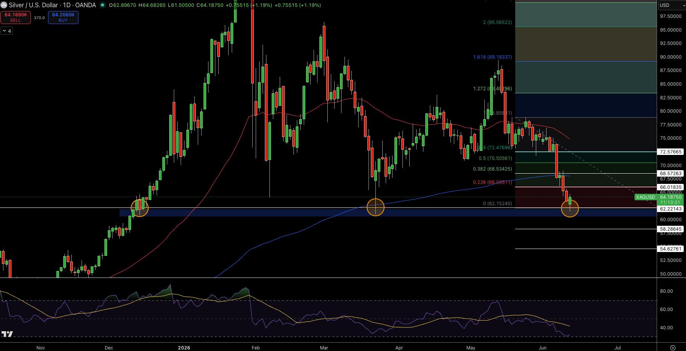Click the 72.57665 price level label
686x351 pixels.
(x=671, y=152)
